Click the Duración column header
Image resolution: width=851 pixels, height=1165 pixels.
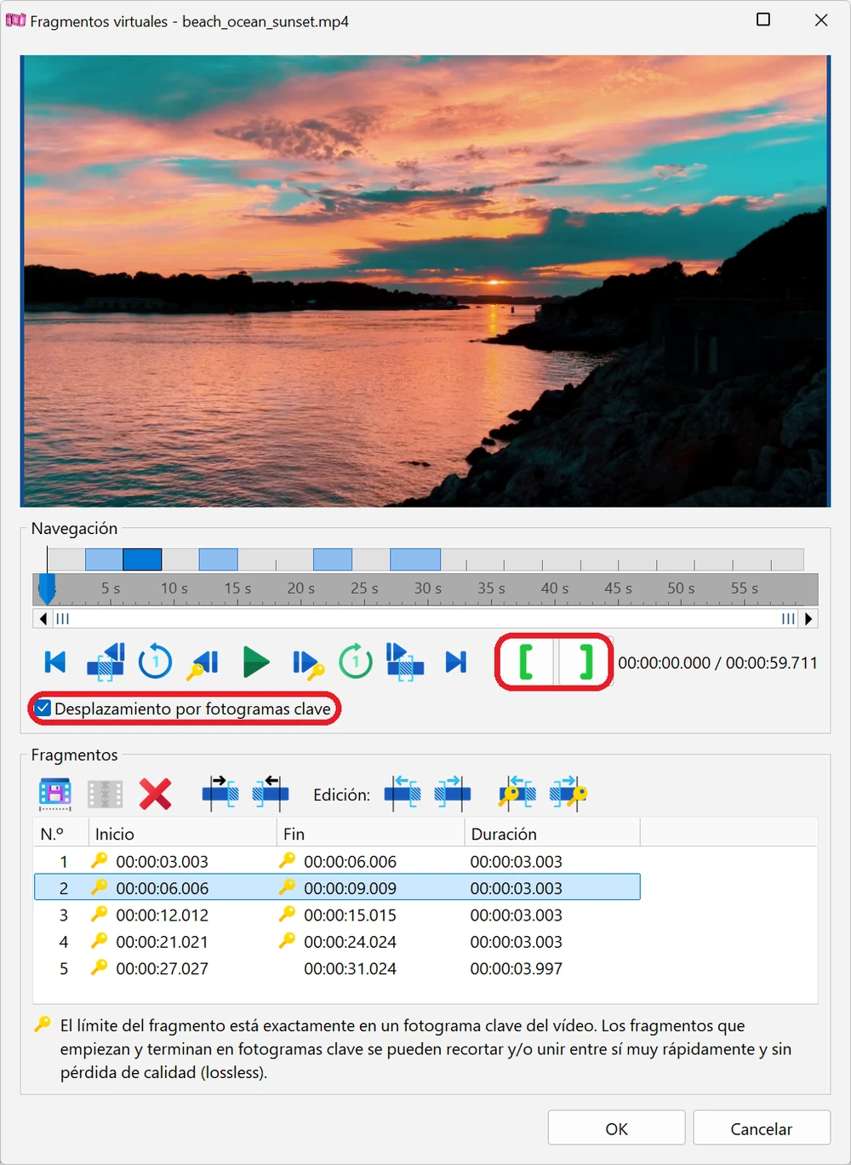click(x=552, y=834)
